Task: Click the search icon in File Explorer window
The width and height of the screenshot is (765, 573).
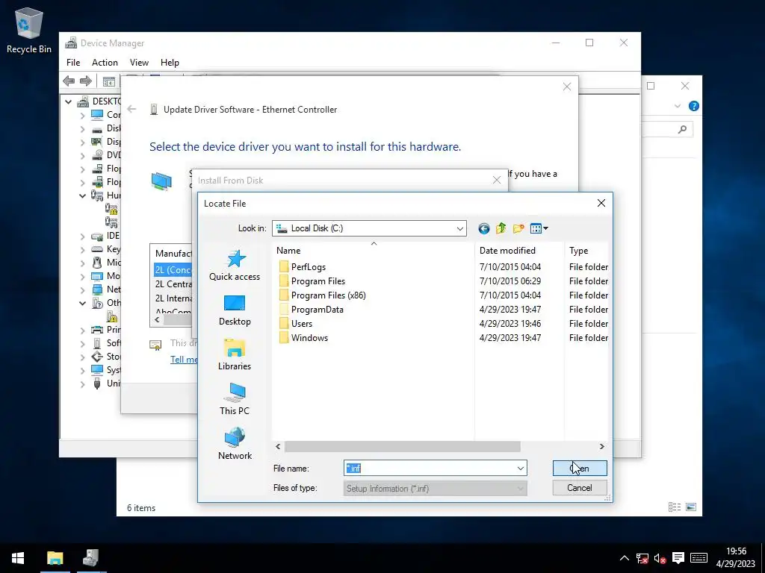Action: pos(682,129)
